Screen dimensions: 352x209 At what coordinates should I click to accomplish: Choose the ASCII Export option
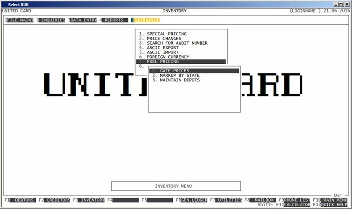[163, 47]
